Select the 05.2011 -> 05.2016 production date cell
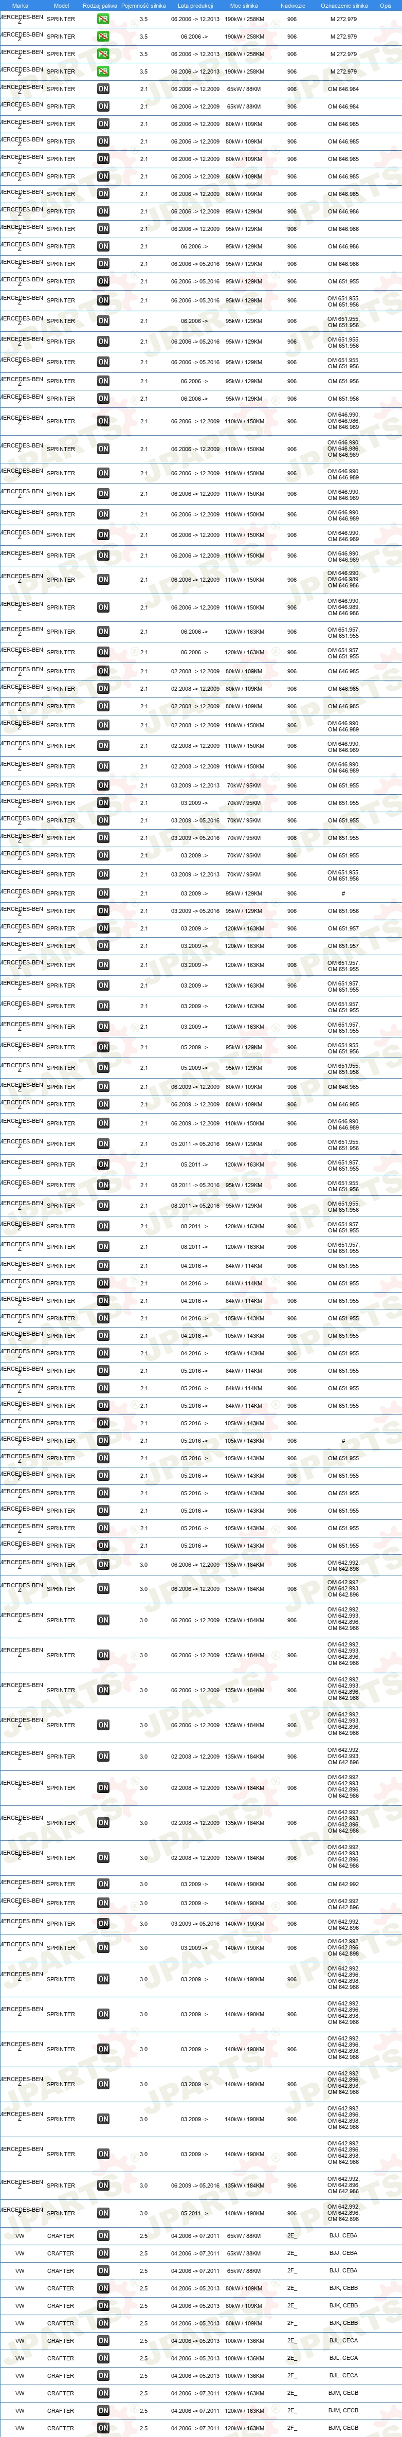The image size is (402, 2437). tap(195, 1144)
